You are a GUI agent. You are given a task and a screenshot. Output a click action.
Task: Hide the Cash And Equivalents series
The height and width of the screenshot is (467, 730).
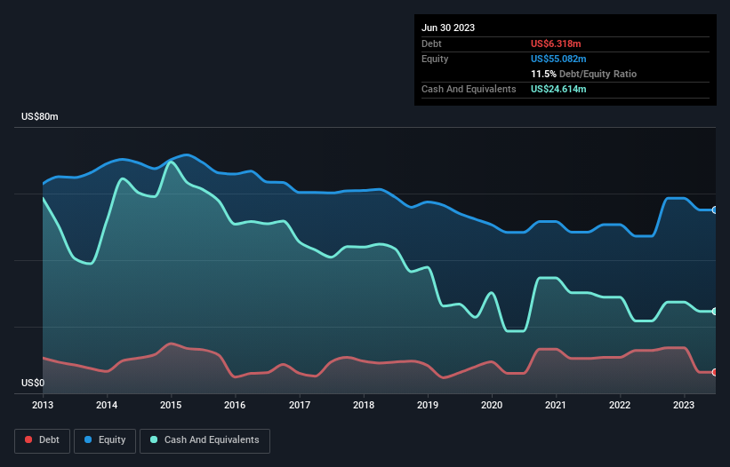pos(205,440)
